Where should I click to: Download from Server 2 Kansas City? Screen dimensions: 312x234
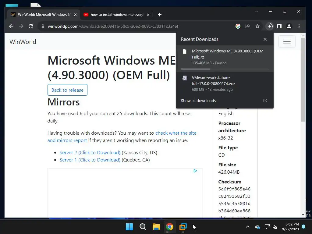(x=90, y=153)
